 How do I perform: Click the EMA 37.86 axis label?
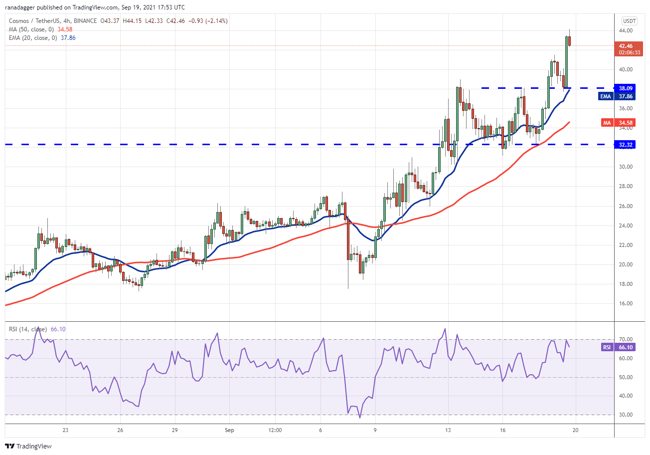[x=617, y=97]
